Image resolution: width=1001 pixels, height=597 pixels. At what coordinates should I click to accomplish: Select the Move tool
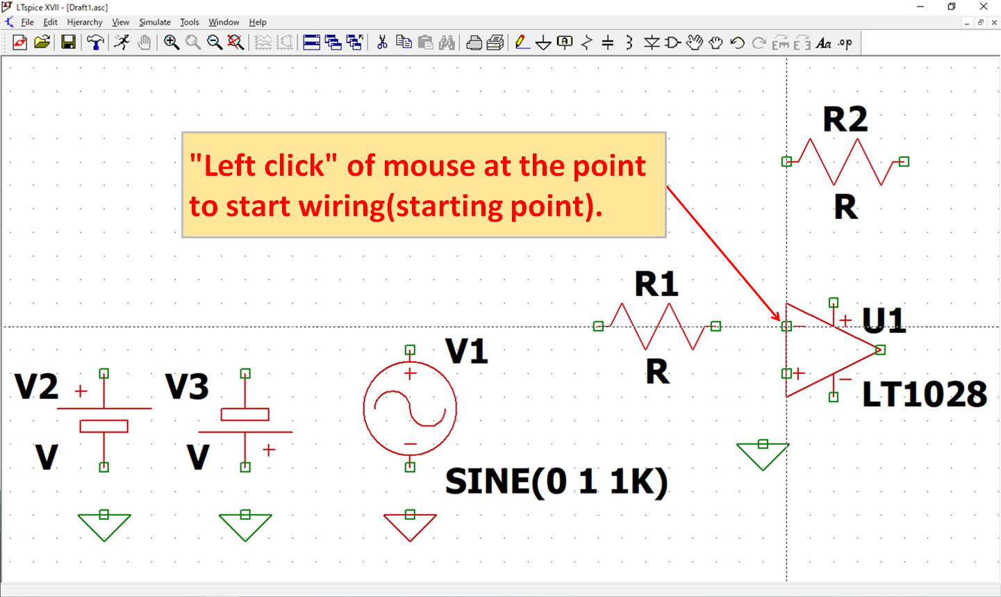(x=694, y=42)
